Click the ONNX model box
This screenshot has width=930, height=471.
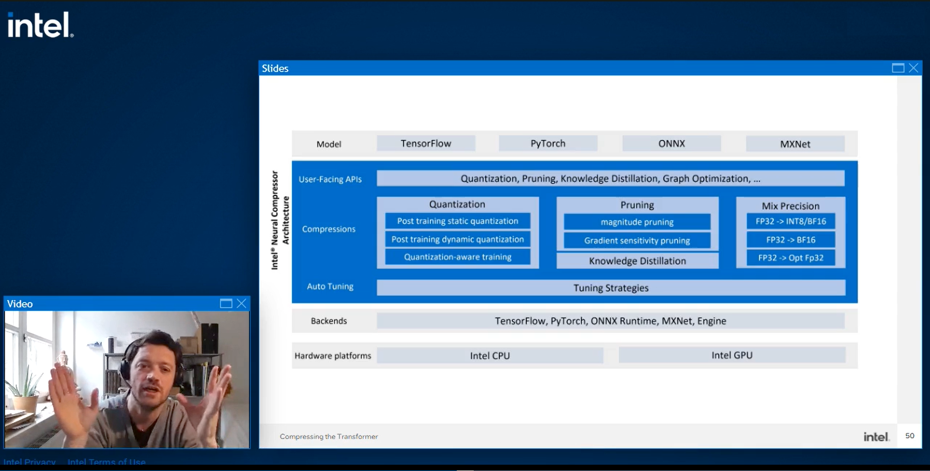671,143
